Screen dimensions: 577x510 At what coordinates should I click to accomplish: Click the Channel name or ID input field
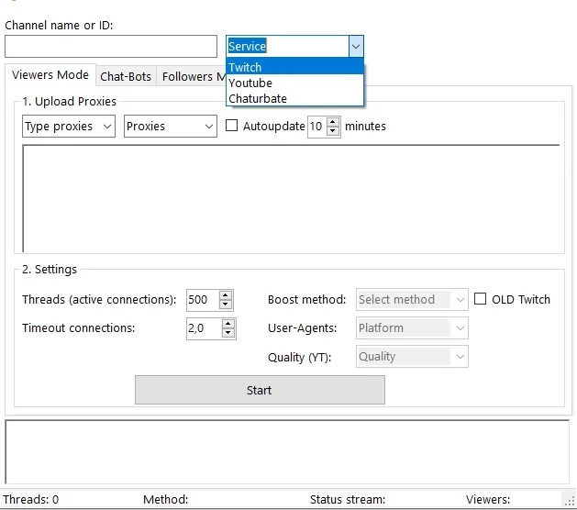click(111, 47)
